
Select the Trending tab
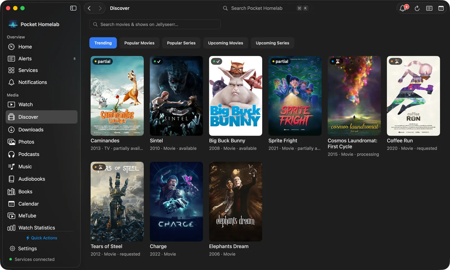coord(103,43)
